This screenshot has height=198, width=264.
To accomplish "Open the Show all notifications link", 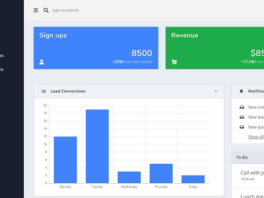I will pos(256,137).
